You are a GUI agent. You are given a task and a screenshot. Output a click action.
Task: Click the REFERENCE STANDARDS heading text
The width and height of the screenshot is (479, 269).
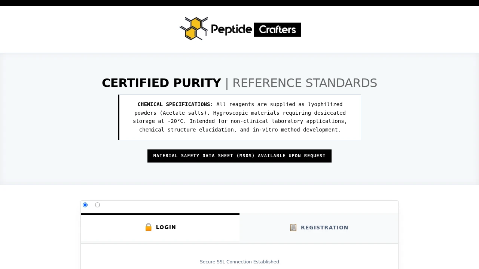click(305, 83)
